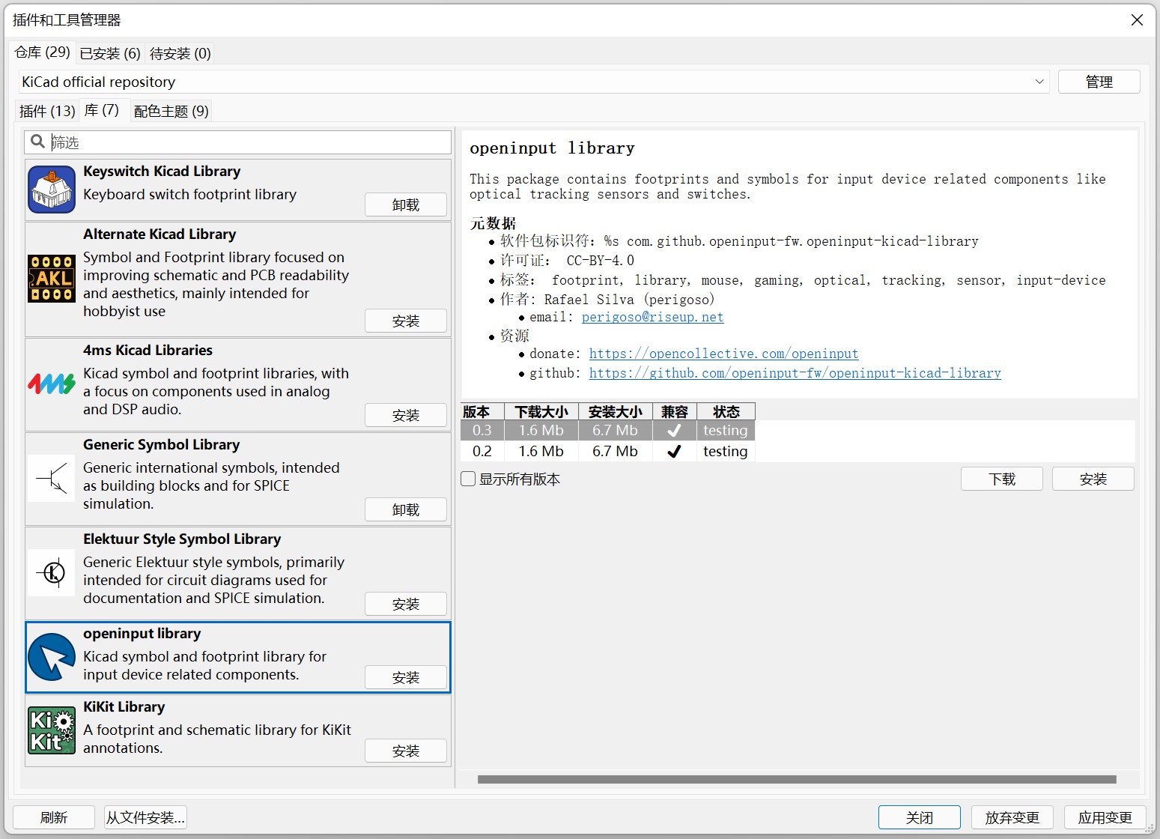The width and height of the screenshot is (1160, 839).
Task: Click the 4ms Kicad Libraries logo
Action: coord(52,384)
